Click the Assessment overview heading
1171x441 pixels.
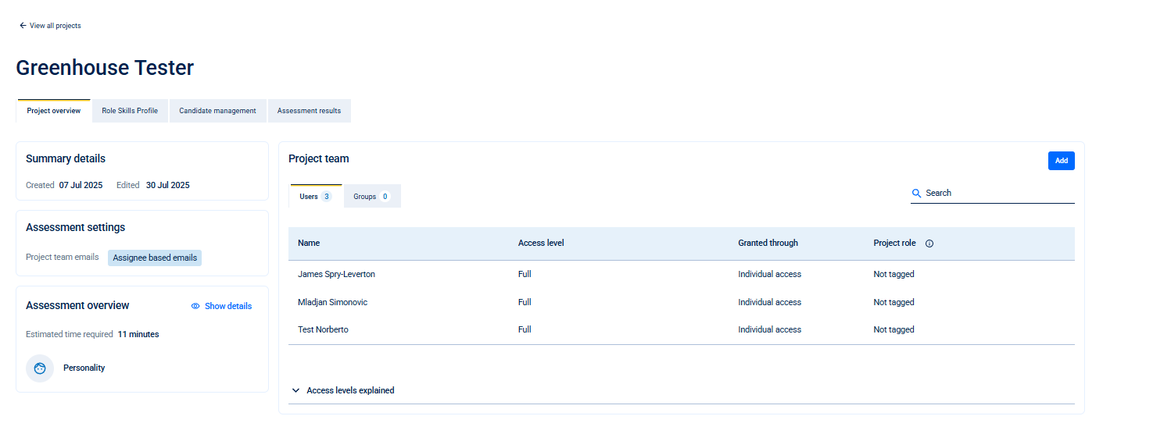pyautogui.click(x=77, y=305)
